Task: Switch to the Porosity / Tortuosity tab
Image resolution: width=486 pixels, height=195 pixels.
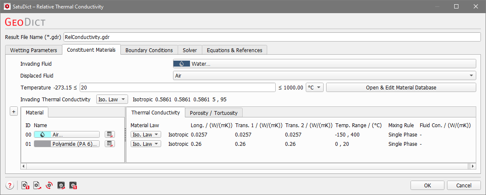Action: click(214, 113)
